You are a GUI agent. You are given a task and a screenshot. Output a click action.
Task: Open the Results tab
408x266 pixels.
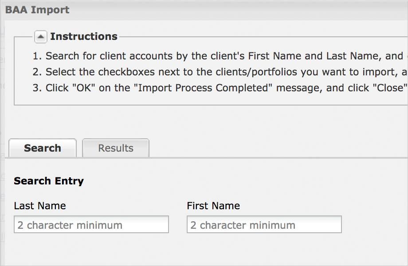click(116, 148)
